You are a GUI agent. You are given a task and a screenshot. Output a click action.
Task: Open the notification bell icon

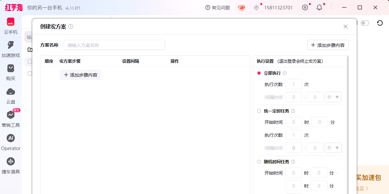pos(319,7)
